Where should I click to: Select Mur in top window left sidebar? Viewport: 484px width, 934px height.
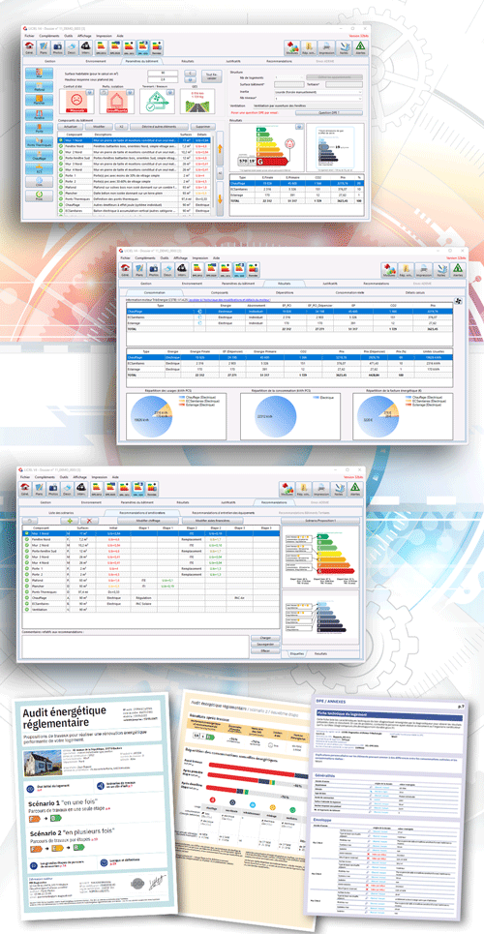(39, 75)
